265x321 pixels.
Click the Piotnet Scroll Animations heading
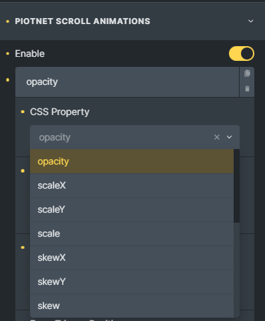click(x=83, y=21)
